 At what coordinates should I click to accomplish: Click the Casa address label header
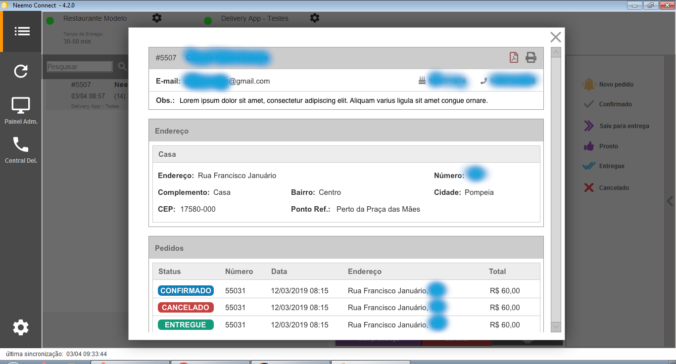coord(346,154)
